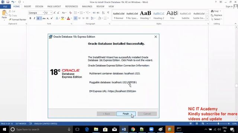Image resolution: width=238 pixels, height=133 pixels.
Task: Open the Font dialog launcher
Action: click(x=71, y=24)
